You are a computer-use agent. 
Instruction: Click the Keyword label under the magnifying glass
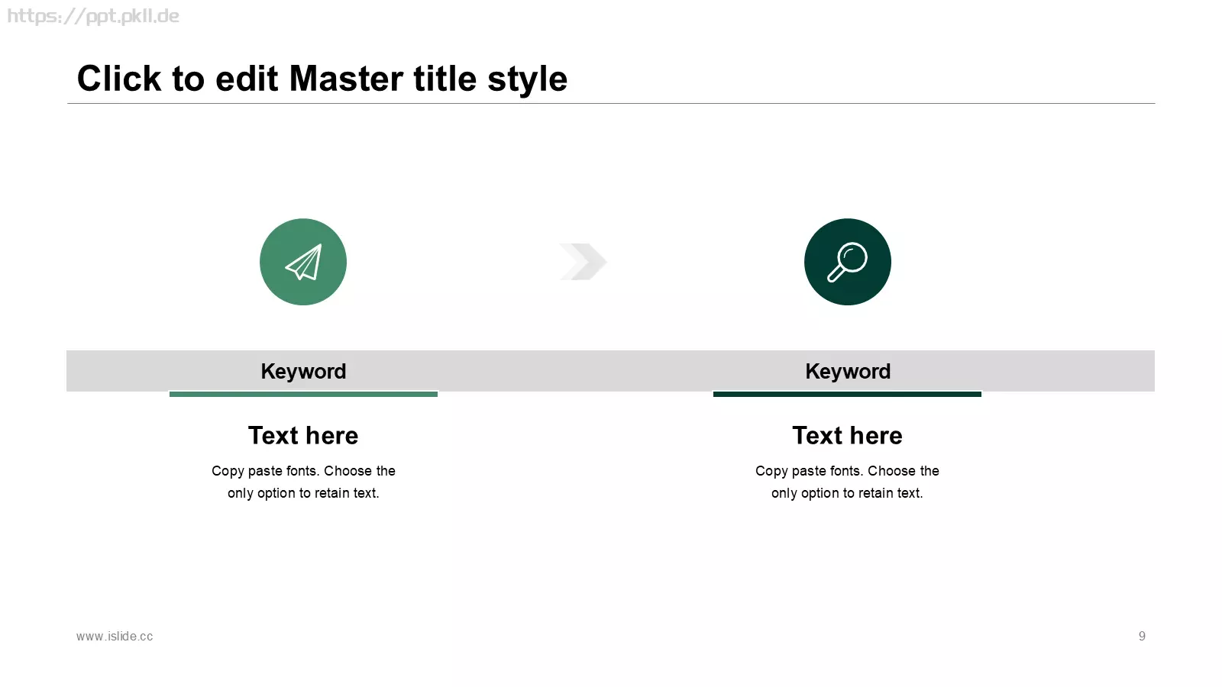pos(848,371)
